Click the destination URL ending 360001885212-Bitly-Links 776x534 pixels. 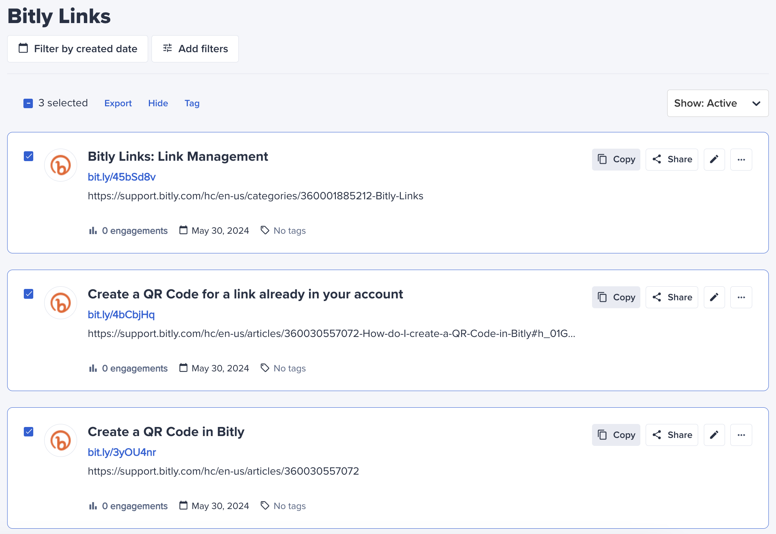point(256,196)
